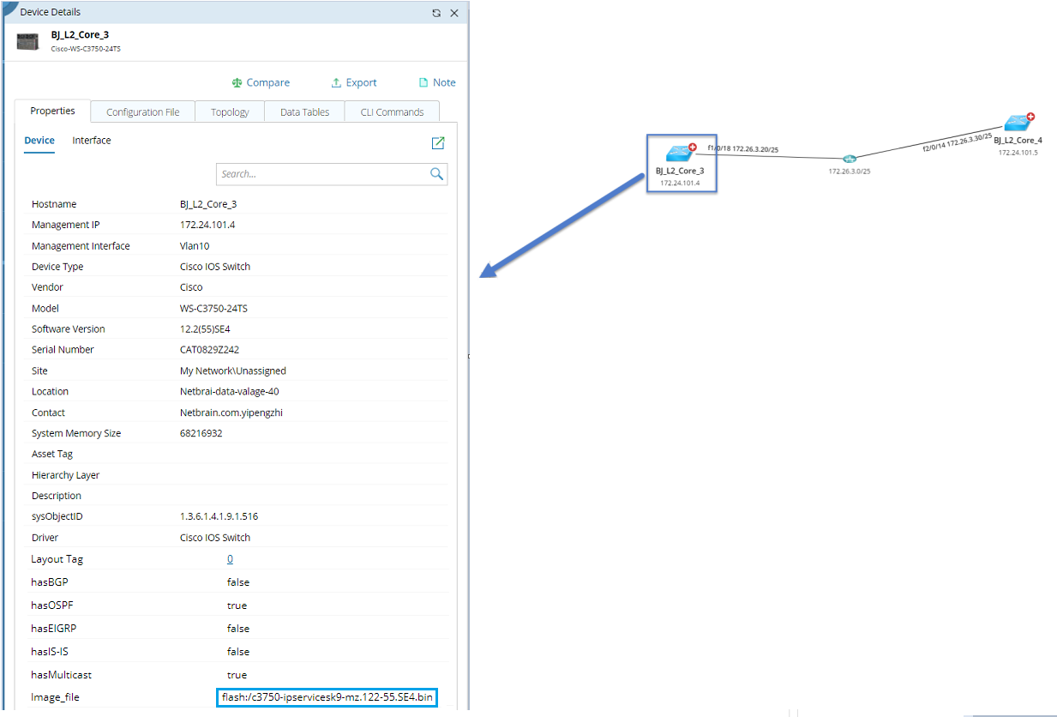The height and width of the screenshot is (717, 1057).
Task: Switch to the CLI Commands tab
Action: coord(392,111)
